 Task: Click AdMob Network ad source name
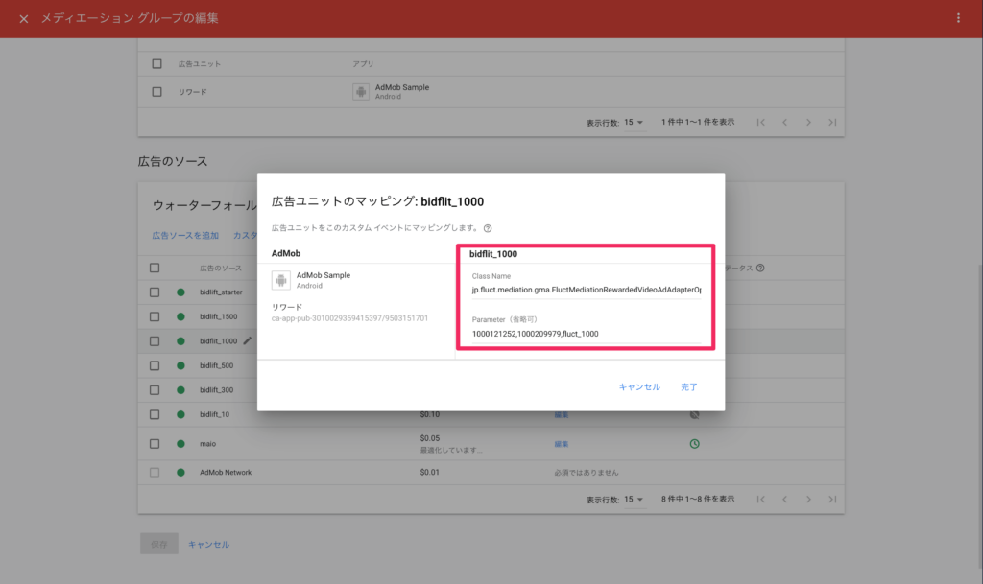pyautogui.click(x=226, y=473)
